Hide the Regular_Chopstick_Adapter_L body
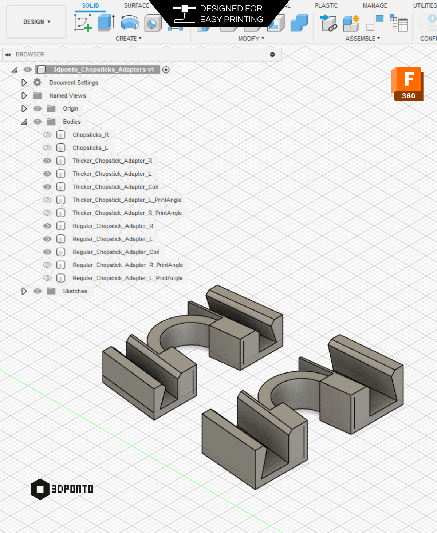437x533 pixels. [x=47, y=239]
